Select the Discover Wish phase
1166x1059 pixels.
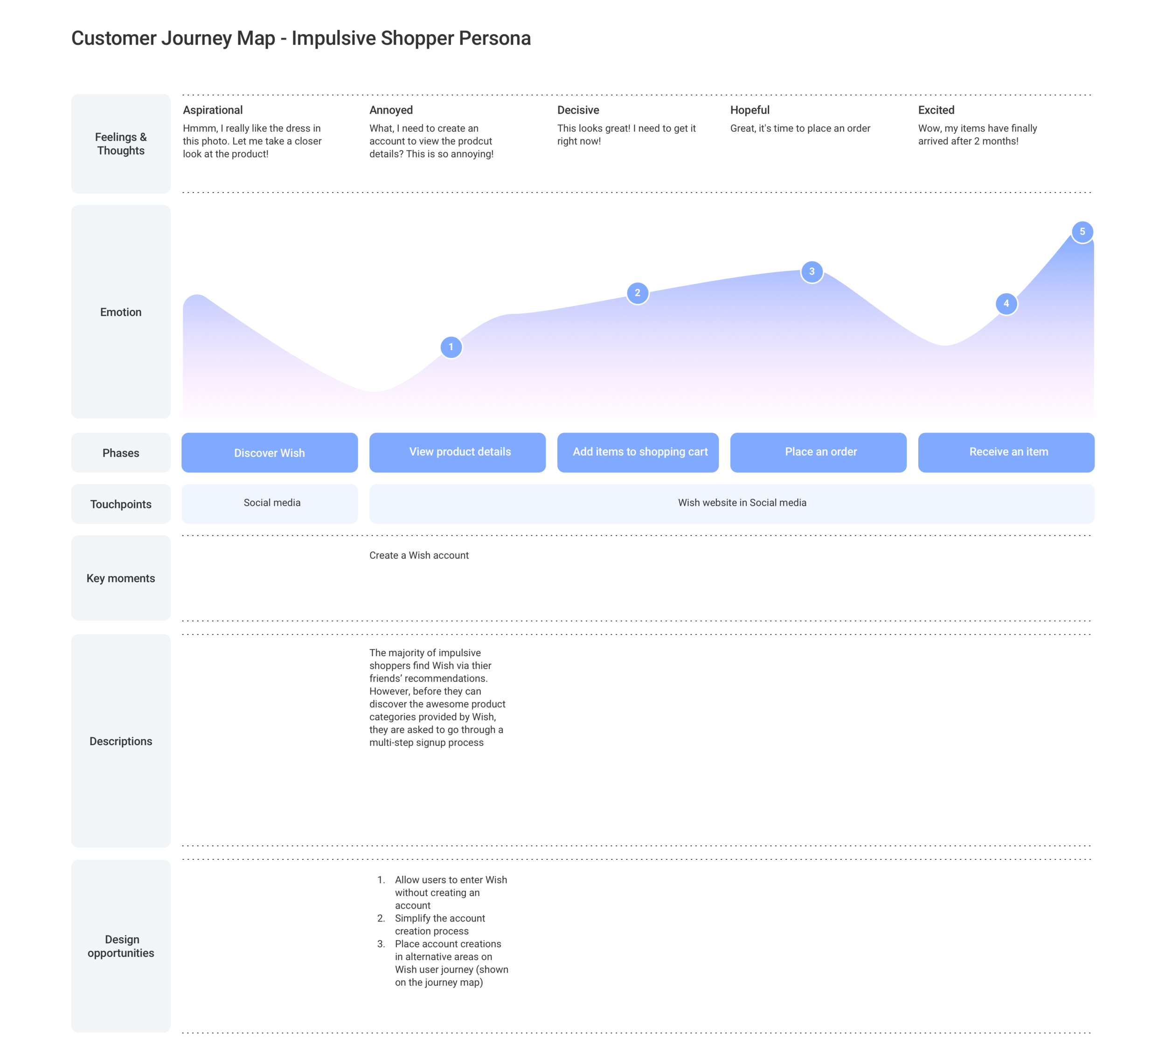coord(270,452)
